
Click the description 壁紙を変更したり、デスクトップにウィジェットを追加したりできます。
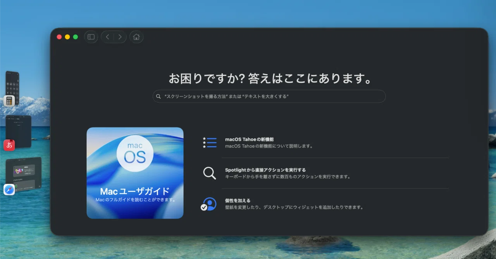(x=295, y=207)
